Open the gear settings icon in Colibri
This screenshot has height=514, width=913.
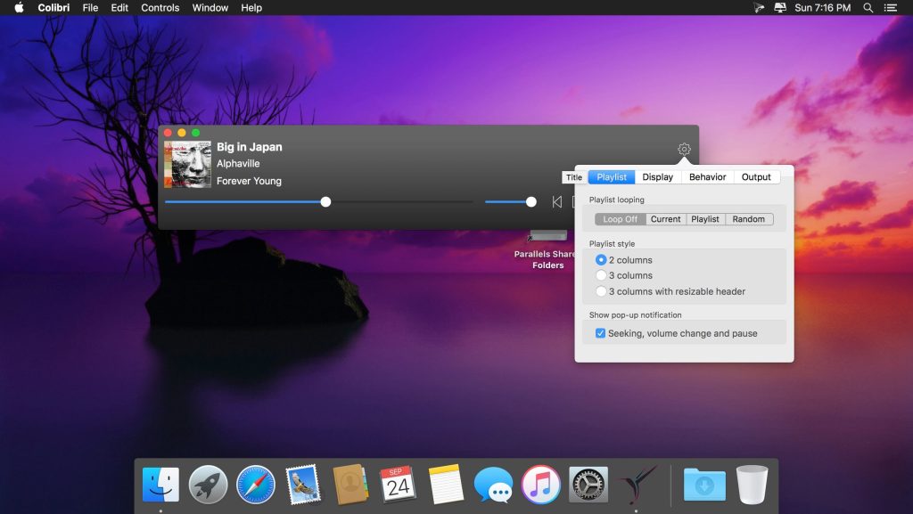click(684, 150)
